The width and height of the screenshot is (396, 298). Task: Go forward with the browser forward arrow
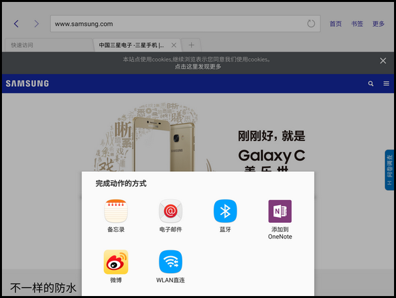(37, 24)
